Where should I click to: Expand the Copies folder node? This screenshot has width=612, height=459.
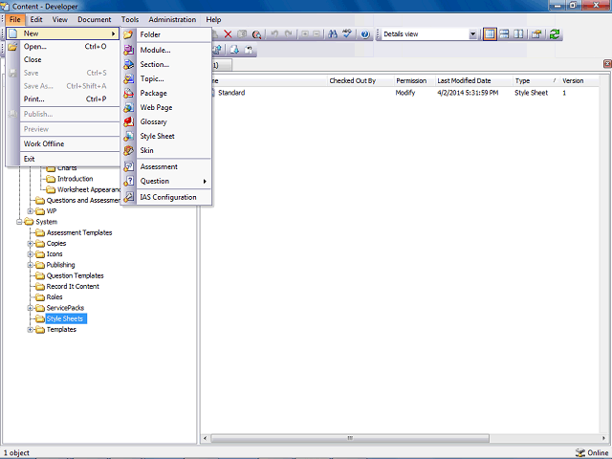(x=30, y=244)
